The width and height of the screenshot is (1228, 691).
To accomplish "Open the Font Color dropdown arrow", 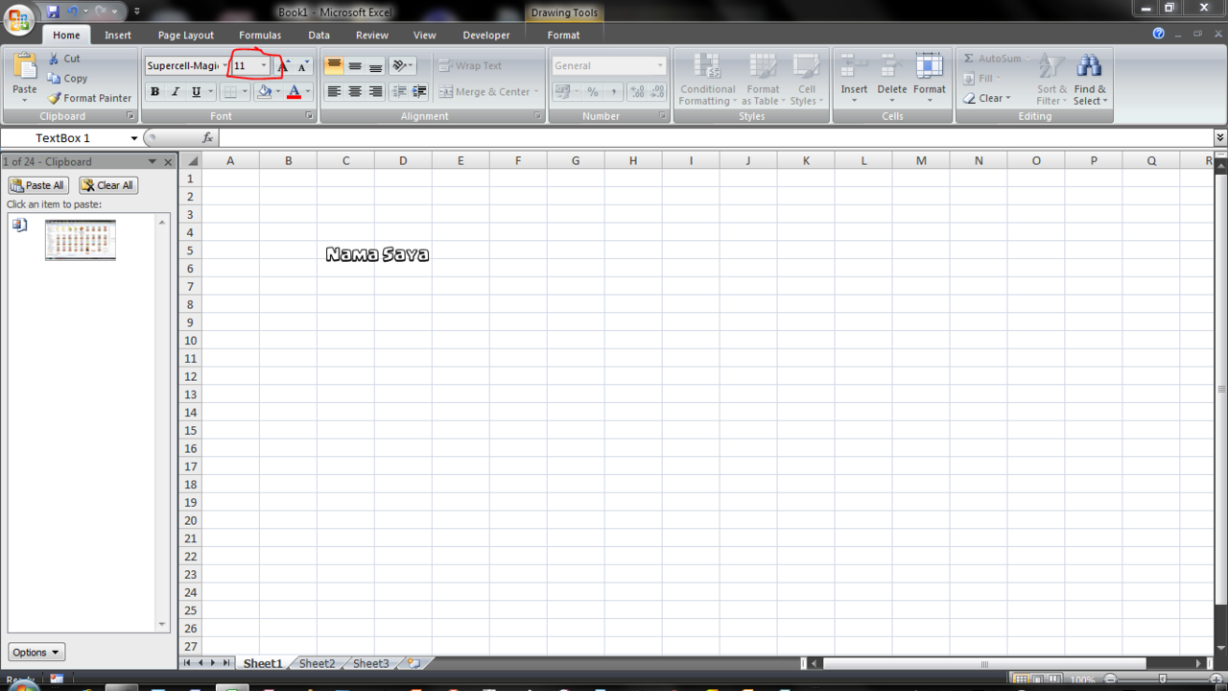I will pos(308,92).
